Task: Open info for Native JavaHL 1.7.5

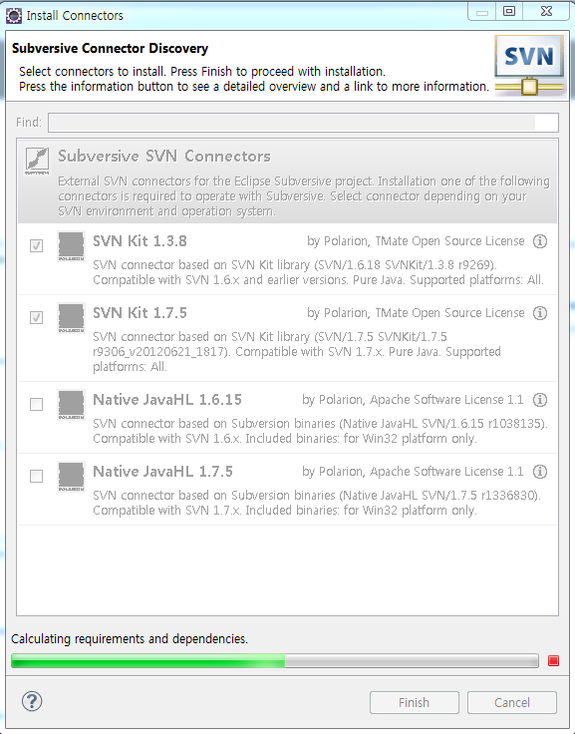Action: [540, 472]
